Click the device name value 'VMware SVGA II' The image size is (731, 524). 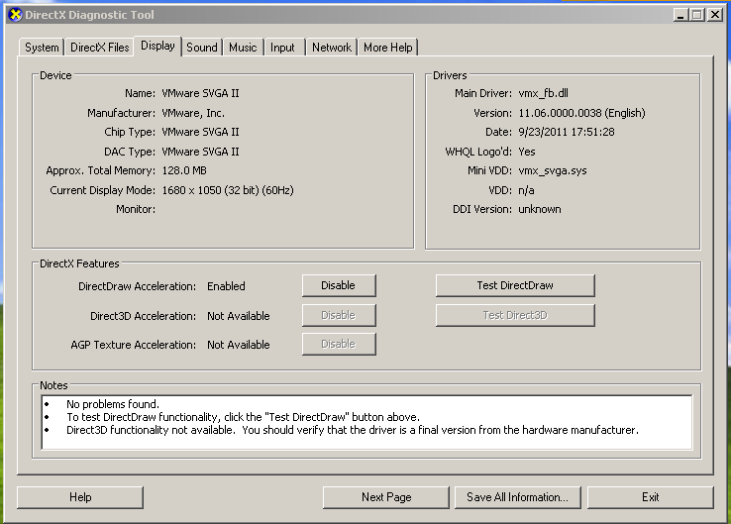coord(200,93)
